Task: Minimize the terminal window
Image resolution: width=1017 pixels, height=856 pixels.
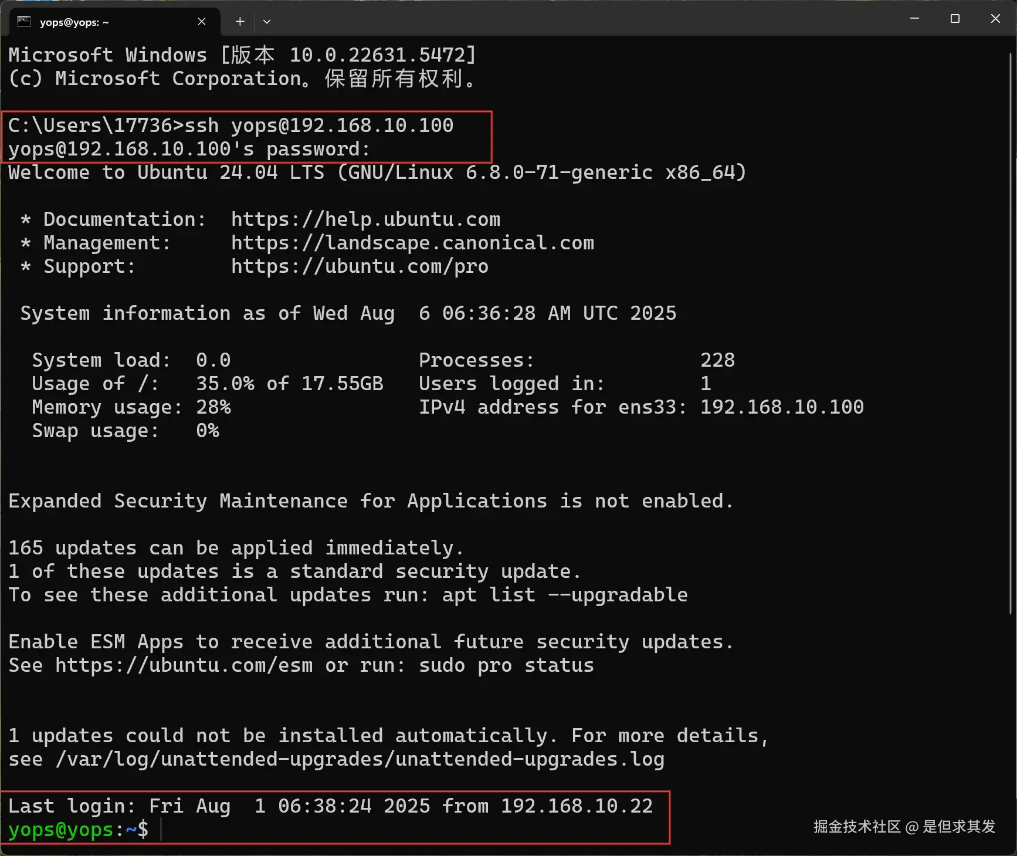Action: 914,18
